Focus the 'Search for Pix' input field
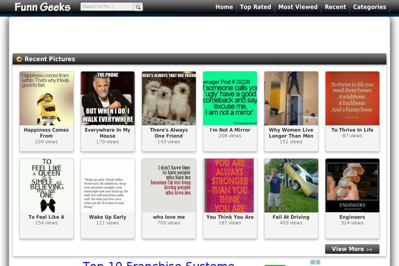Viewport: 399px width, 266px height. click(107, 7)
